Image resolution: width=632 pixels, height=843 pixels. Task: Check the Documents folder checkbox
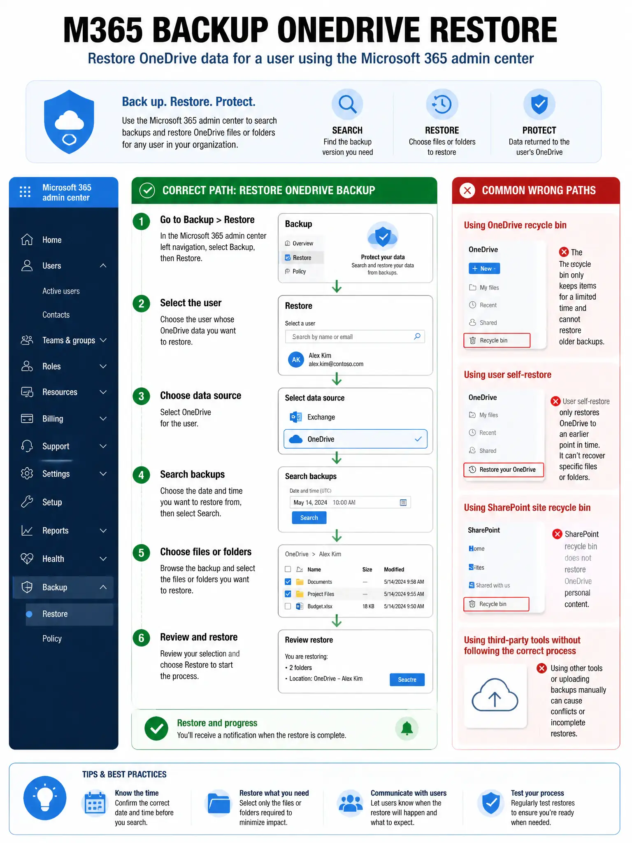click(288, 582)
